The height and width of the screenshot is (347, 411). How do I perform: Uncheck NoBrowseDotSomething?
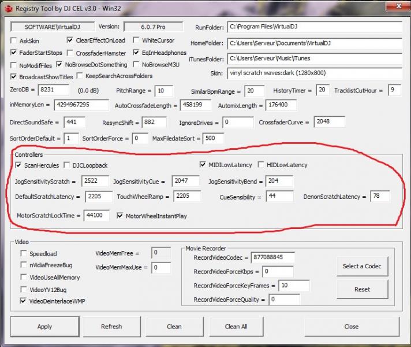pos(59,64)
